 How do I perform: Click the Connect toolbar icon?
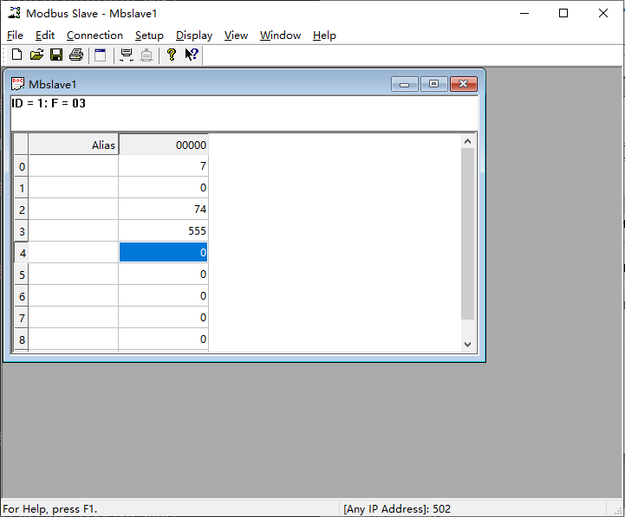(x=127, y=55)
